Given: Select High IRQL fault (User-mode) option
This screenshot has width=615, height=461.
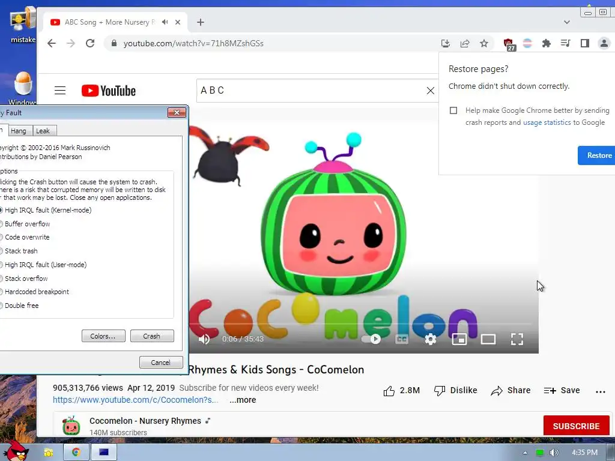Looking at the screenshot, I should click(43, 265).
